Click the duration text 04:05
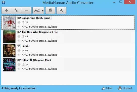 pyautogui.click(x=25, y=51)
